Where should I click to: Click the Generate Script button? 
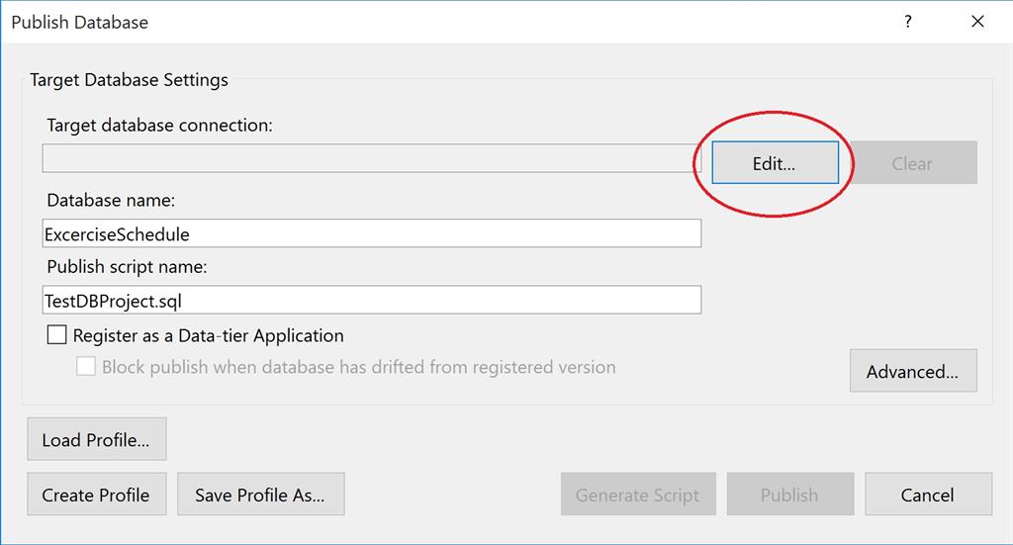click(x=637, y=495)
